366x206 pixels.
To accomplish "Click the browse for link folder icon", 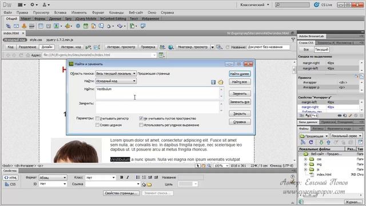I will pyautogui.click(x=149, y=184).
